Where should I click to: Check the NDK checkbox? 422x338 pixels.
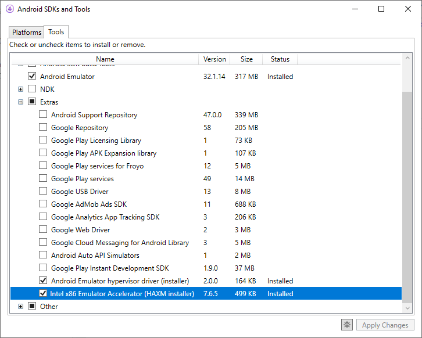[32, 89]
